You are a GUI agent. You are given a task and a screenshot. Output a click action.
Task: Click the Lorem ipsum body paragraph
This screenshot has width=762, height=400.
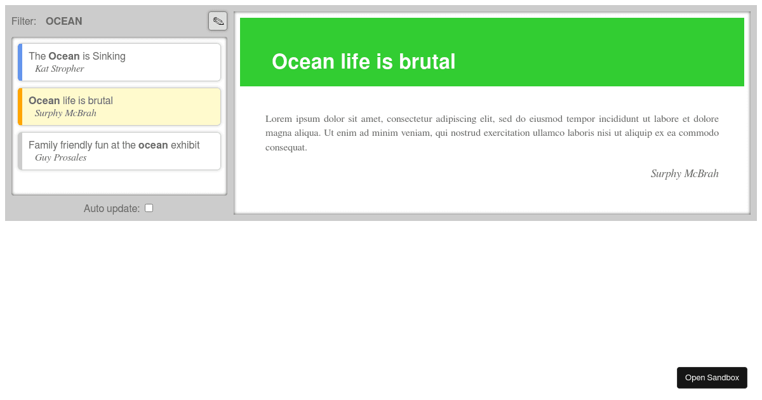click(x=492, y=132)
